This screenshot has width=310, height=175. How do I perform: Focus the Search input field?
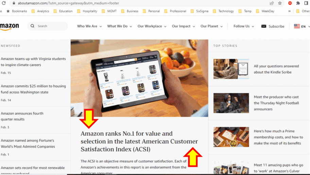click(x=51, y=26)
